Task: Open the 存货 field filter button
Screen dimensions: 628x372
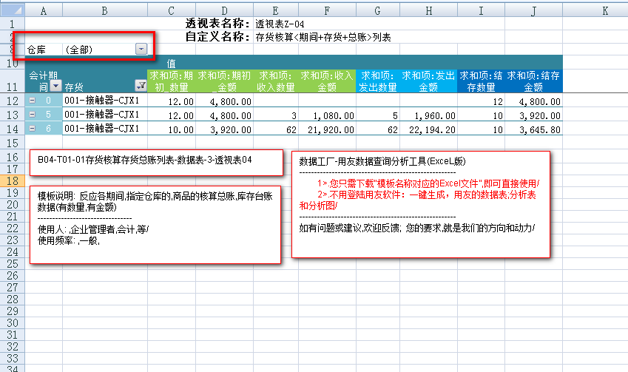Action: coord(141,87)
